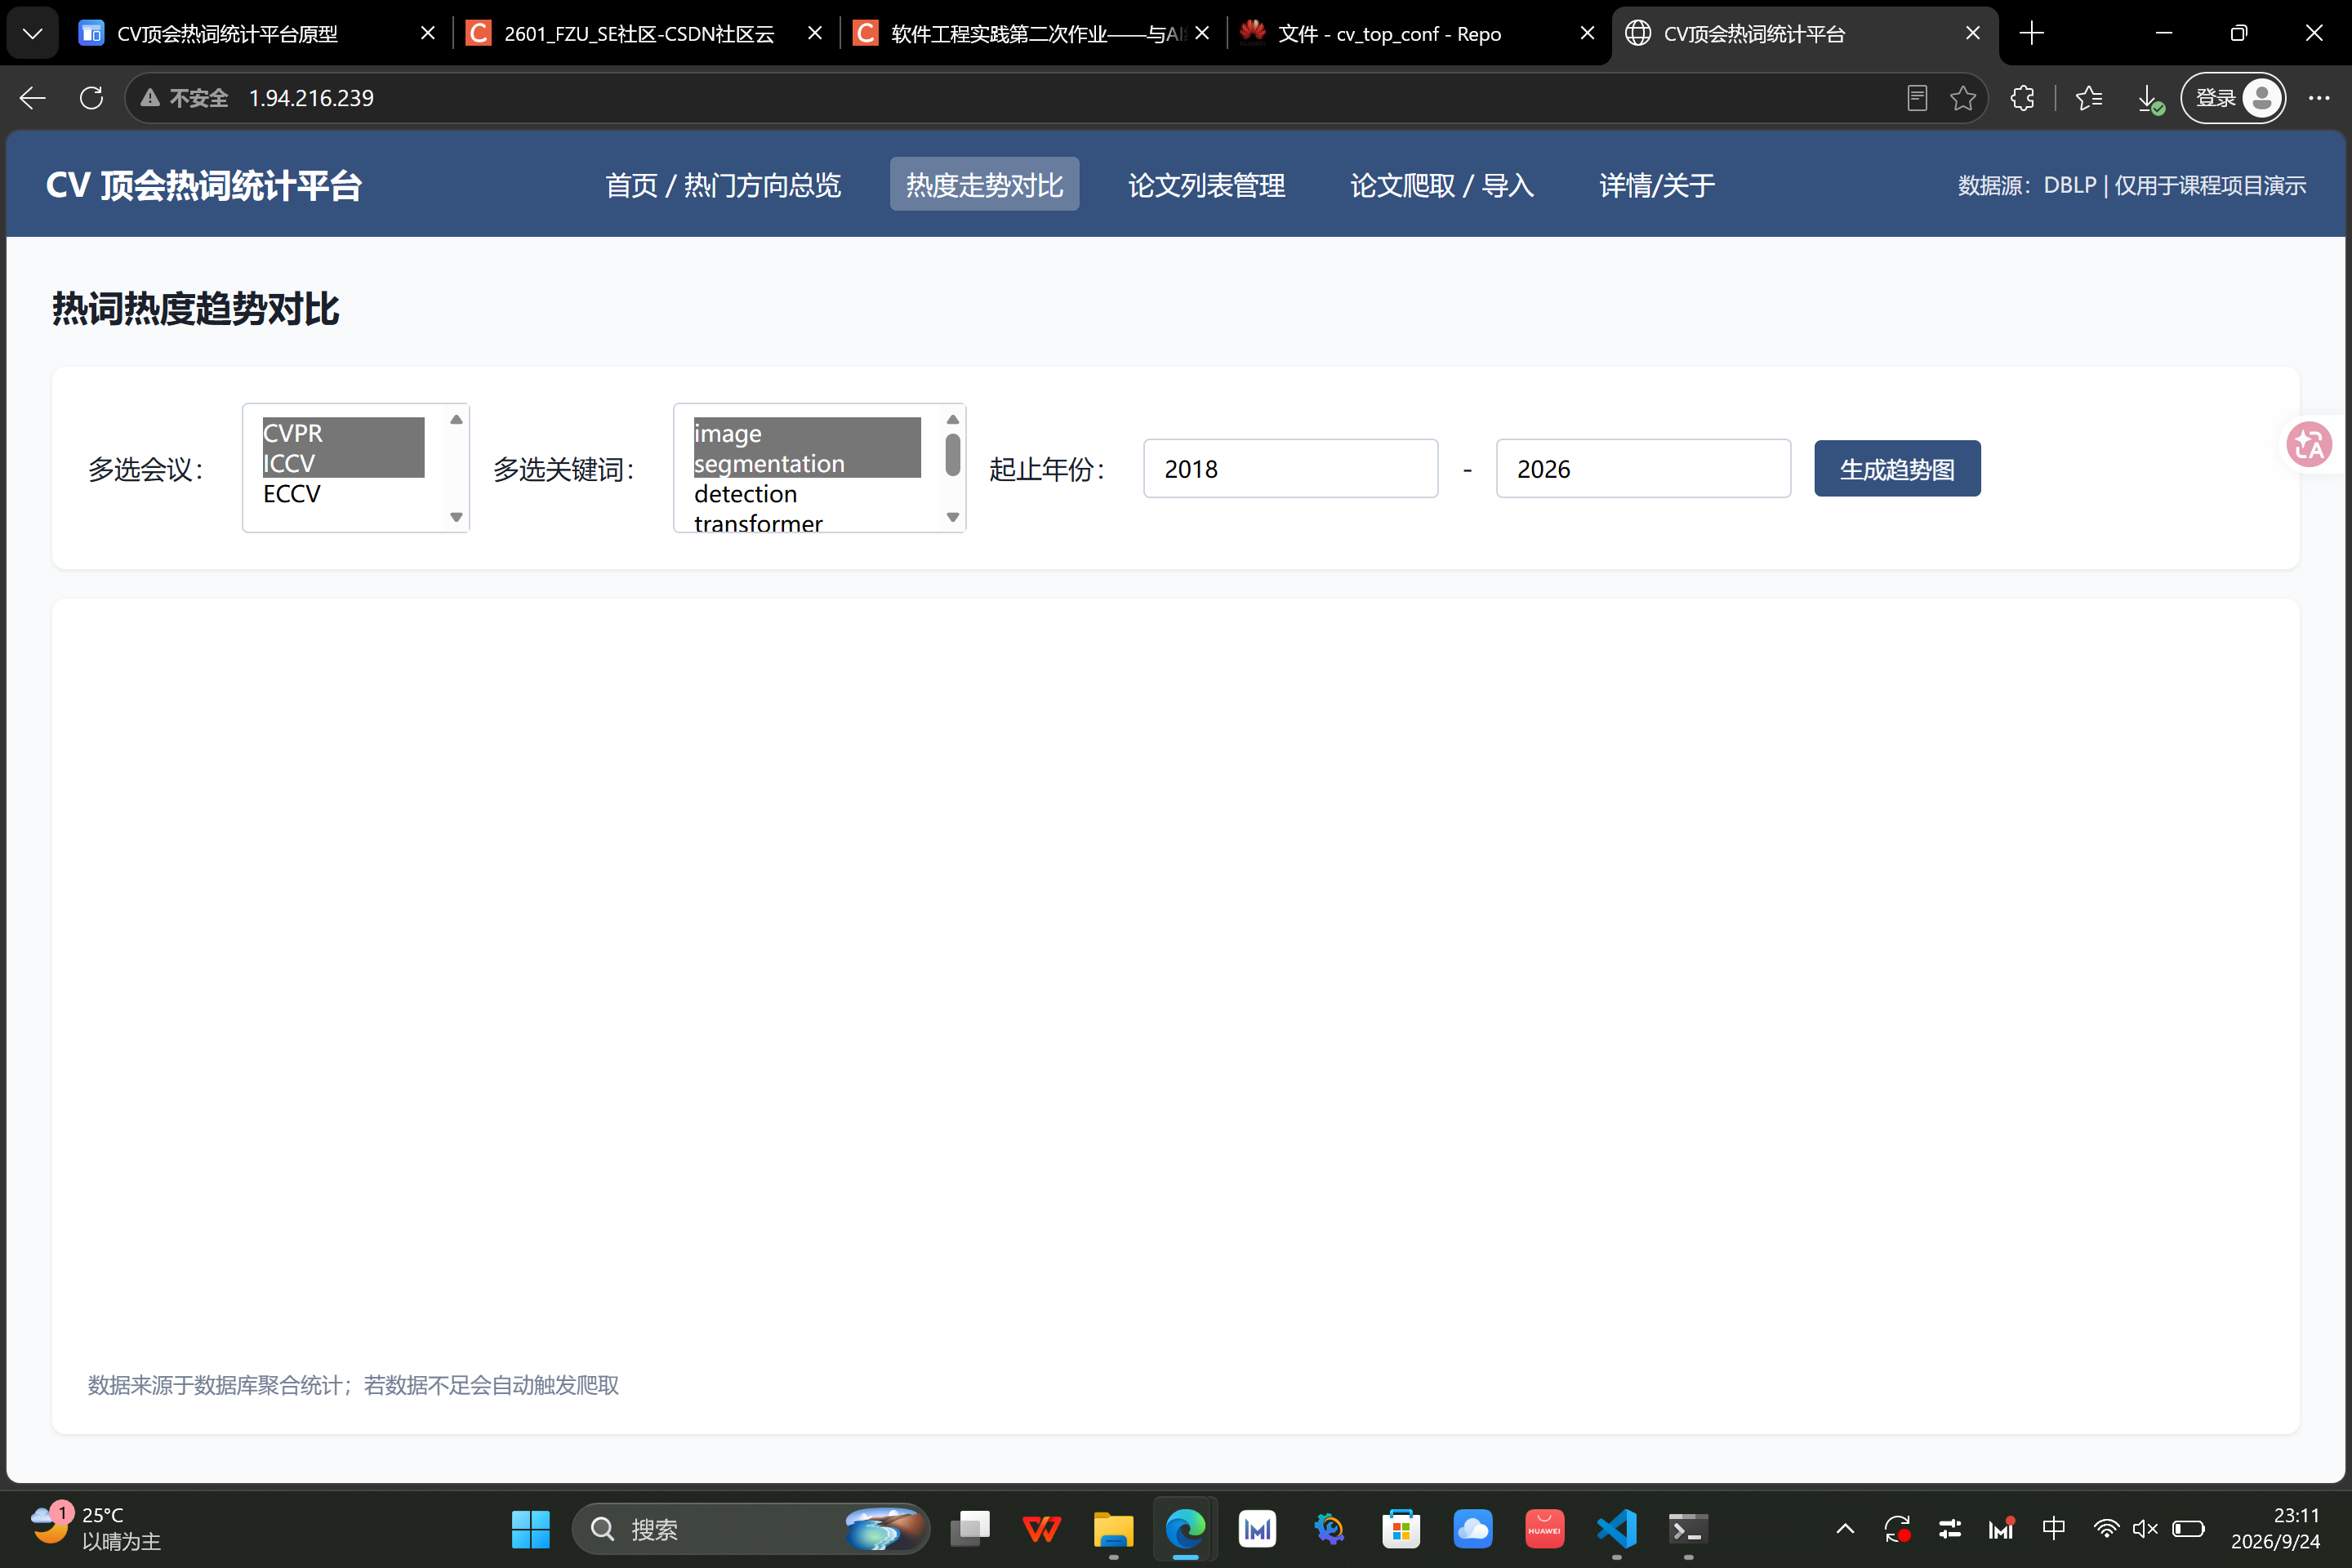This screenshot has width=2352, height=1568.
Task: Open a new browser tab
Action: coord(2031,33)
